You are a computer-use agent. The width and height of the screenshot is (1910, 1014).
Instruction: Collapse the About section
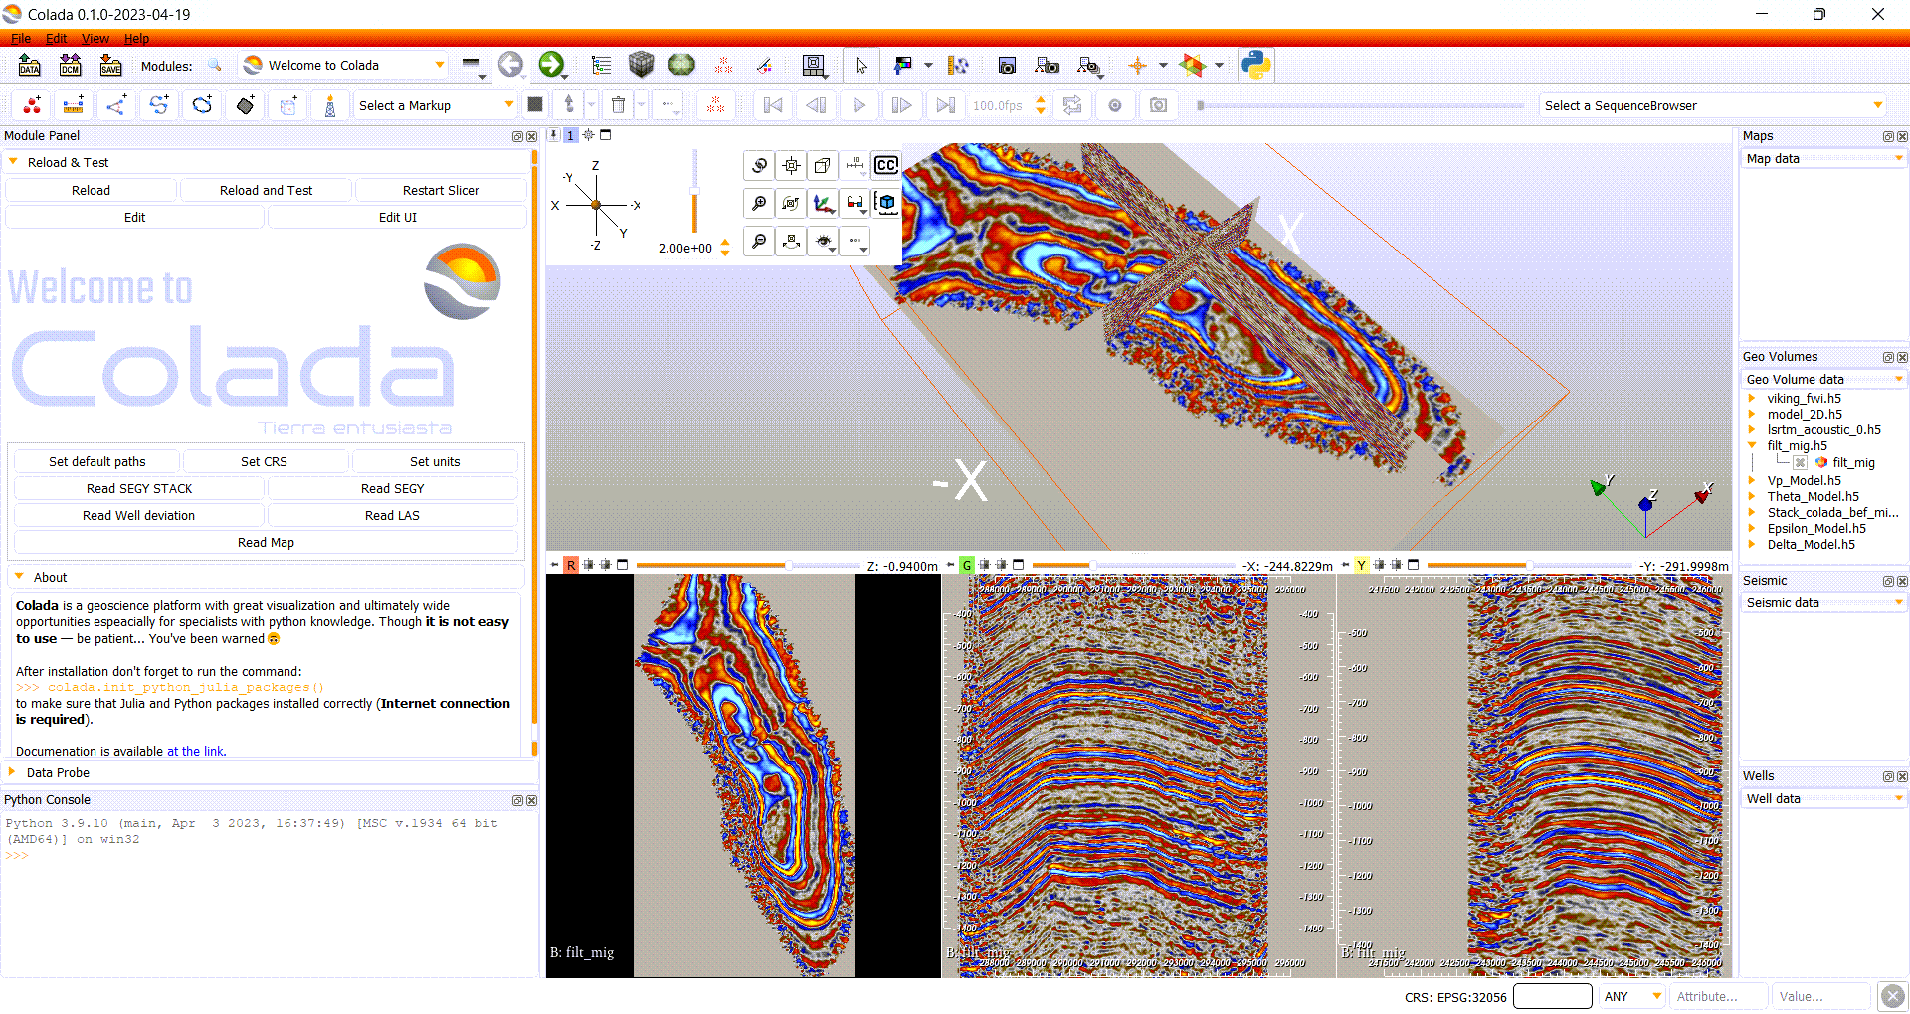(18, 577)
